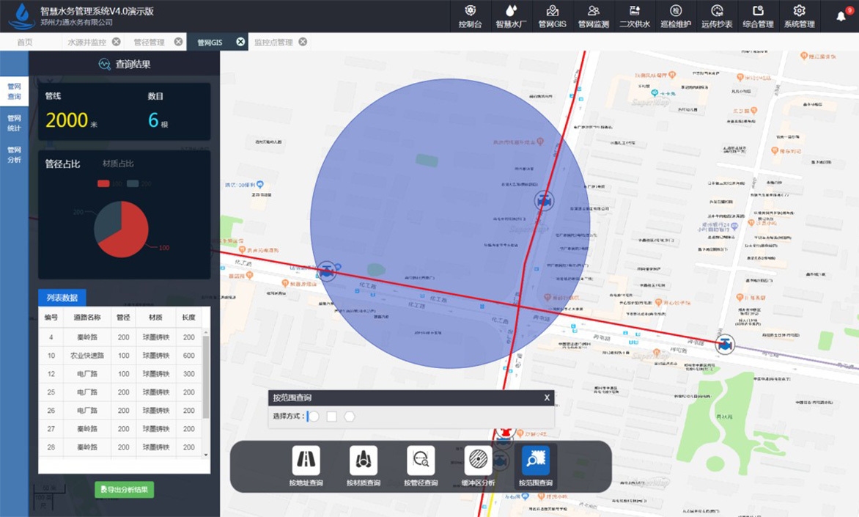Click 管径 column header

click(x=123, y=318)
